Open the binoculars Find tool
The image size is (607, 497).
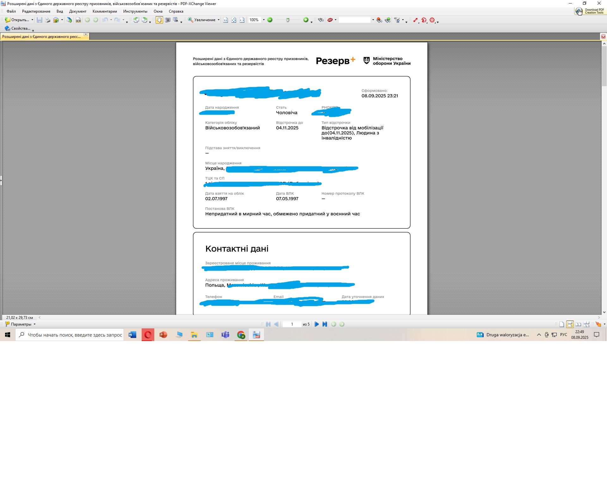(321, 20)
